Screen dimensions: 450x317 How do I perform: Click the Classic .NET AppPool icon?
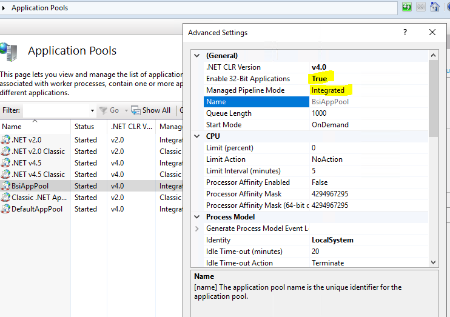coord(6,198)
